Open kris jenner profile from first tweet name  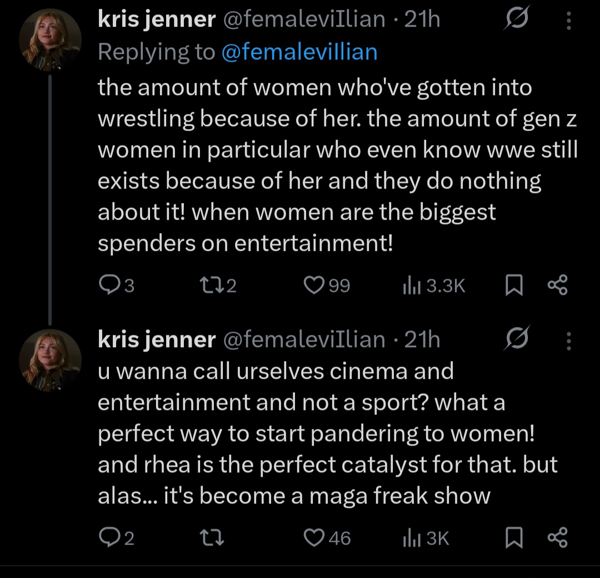click(156, 19)
